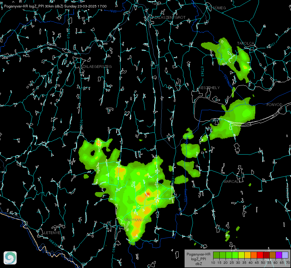The width and height of the screenshot is (291, 268).
Task: Click the radar title and timestamp text
Action: [x=55, y=6]
